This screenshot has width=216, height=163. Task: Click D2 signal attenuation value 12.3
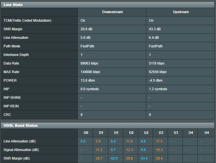[x=130, y=150]
